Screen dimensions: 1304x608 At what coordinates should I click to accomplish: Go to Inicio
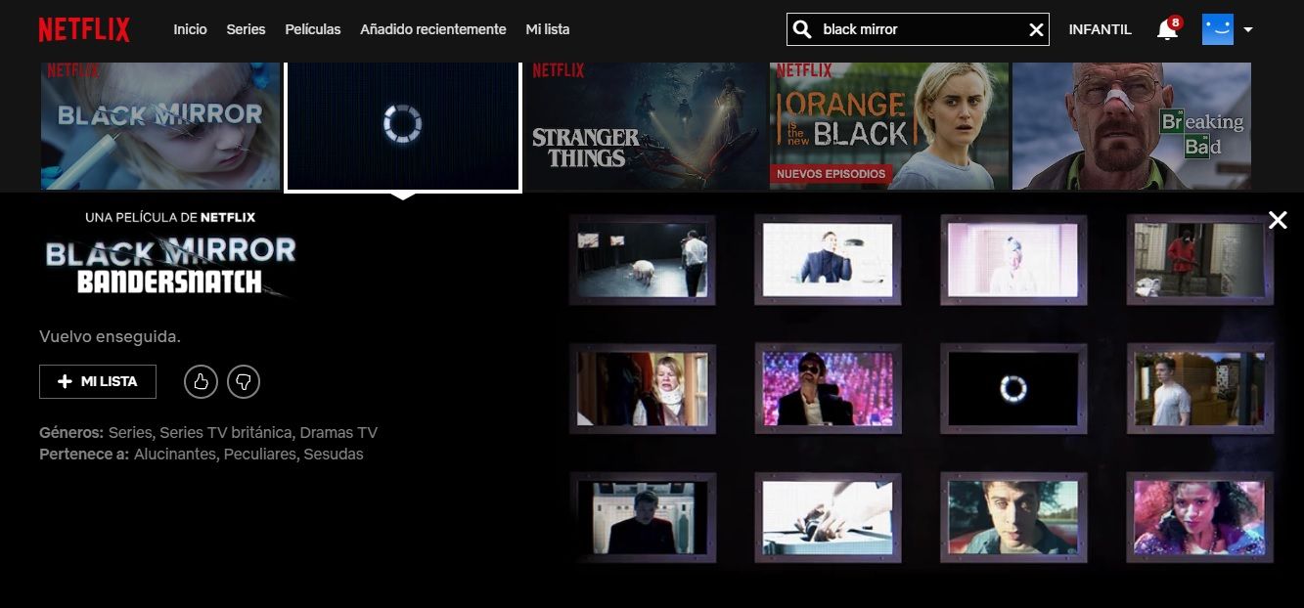pos(190,29)
